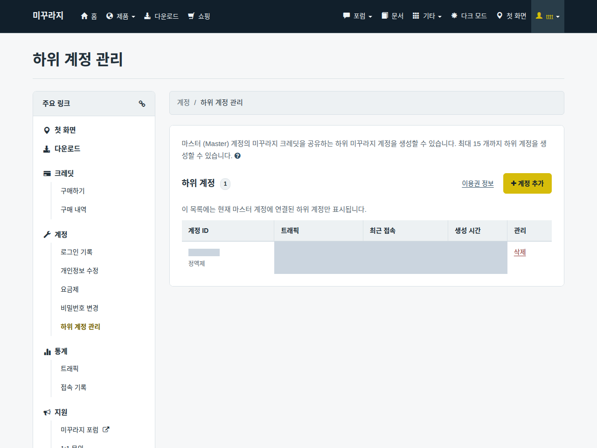Click the help question-mark icon after description
Screen dimensions: 597x448
(x=237, y=156)
